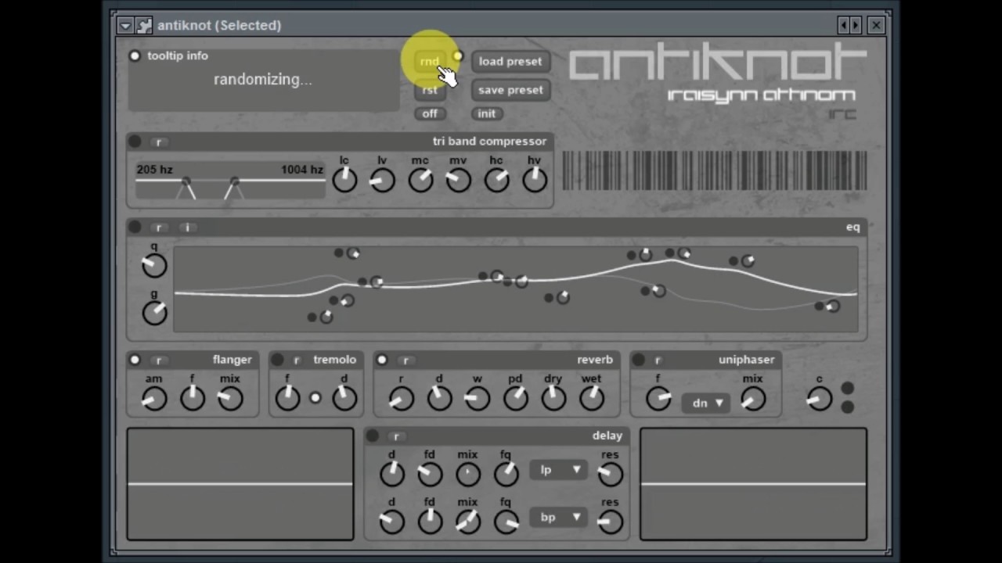Image resolution: width=1002 pixels, height=563 pixels.
Task: Click the i button in eq header
Action: [x=188, y=228]
